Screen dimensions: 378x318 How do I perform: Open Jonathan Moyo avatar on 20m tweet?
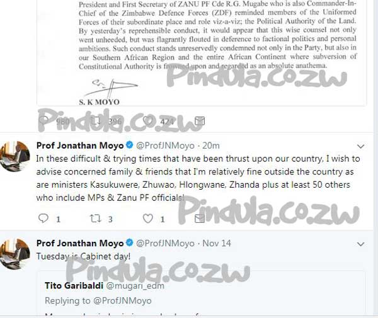15,156
